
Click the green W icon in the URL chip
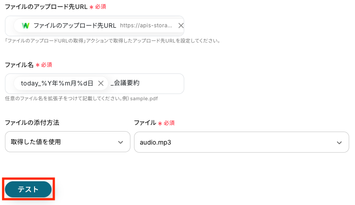click(x=26, y=26)
